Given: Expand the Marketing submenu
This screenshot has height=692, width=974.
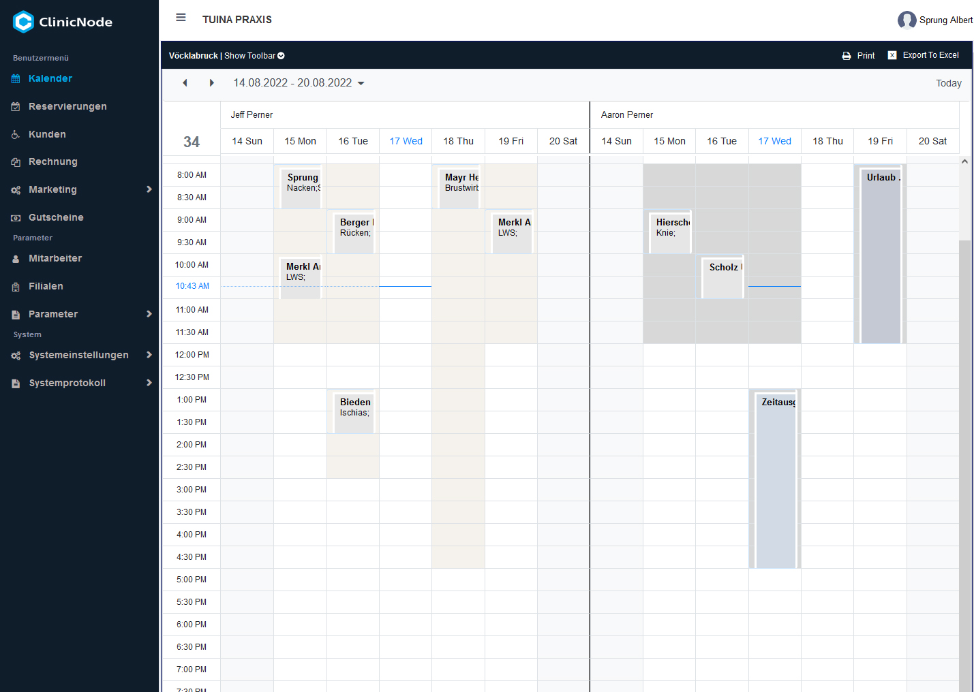Looking at the screenshot, I should (x=149, y=189).
